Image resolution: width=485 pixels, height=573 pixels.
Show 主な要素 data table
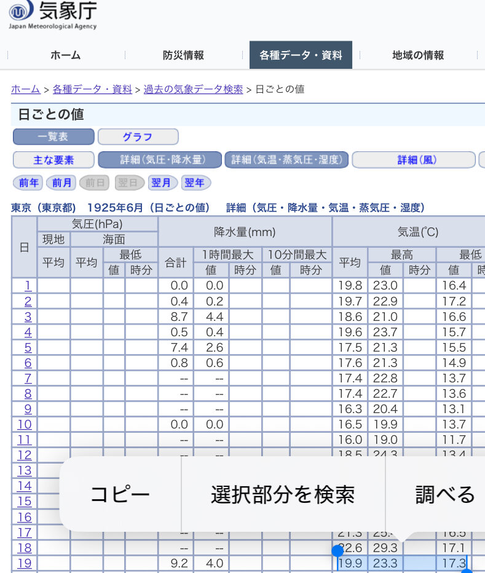click(x=53, y=160)
